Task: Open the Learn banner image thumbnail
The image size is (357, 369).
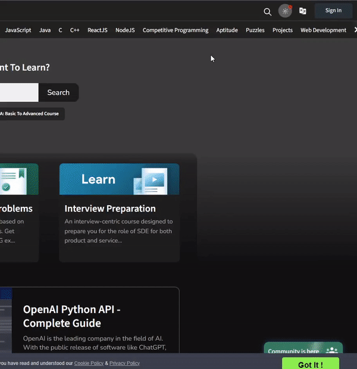Action: 119,179
